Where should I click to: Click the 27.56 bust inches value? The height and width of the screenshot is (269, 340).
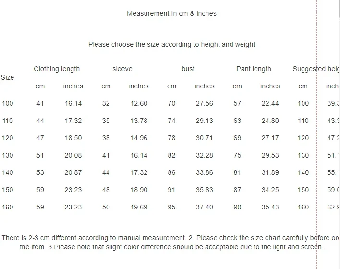coord(205,103)
